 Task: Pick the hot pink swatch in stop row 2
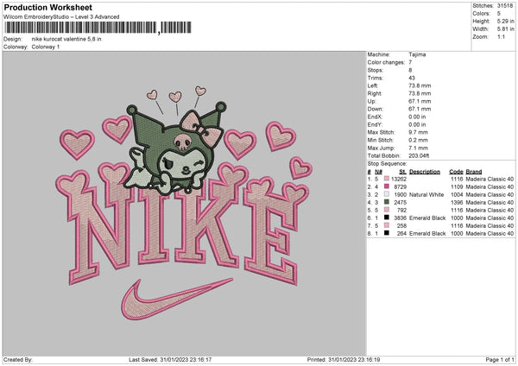[387, 186]
